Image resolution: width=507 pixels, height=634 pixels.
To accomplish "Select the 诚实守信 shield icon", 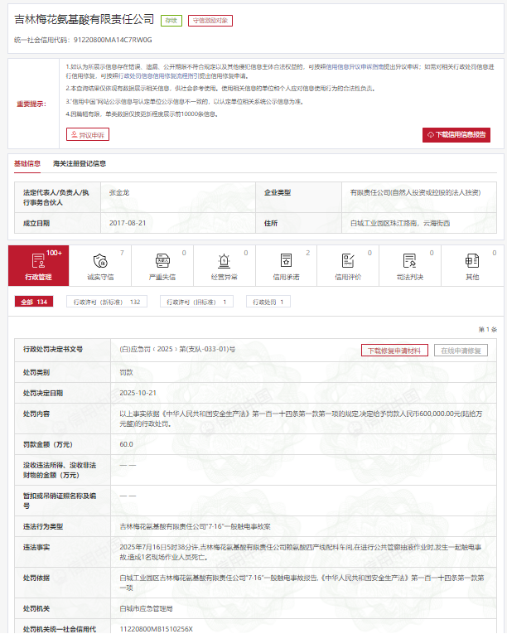I will 100,261.
